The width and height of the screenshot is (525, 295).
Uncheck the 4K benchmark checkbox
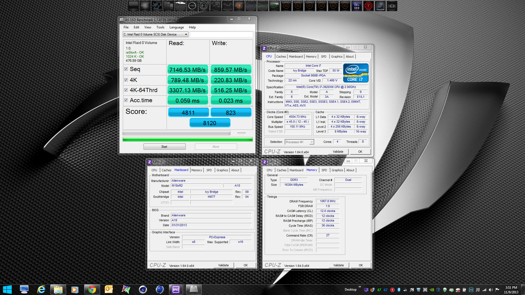click(x=126, y=80)
